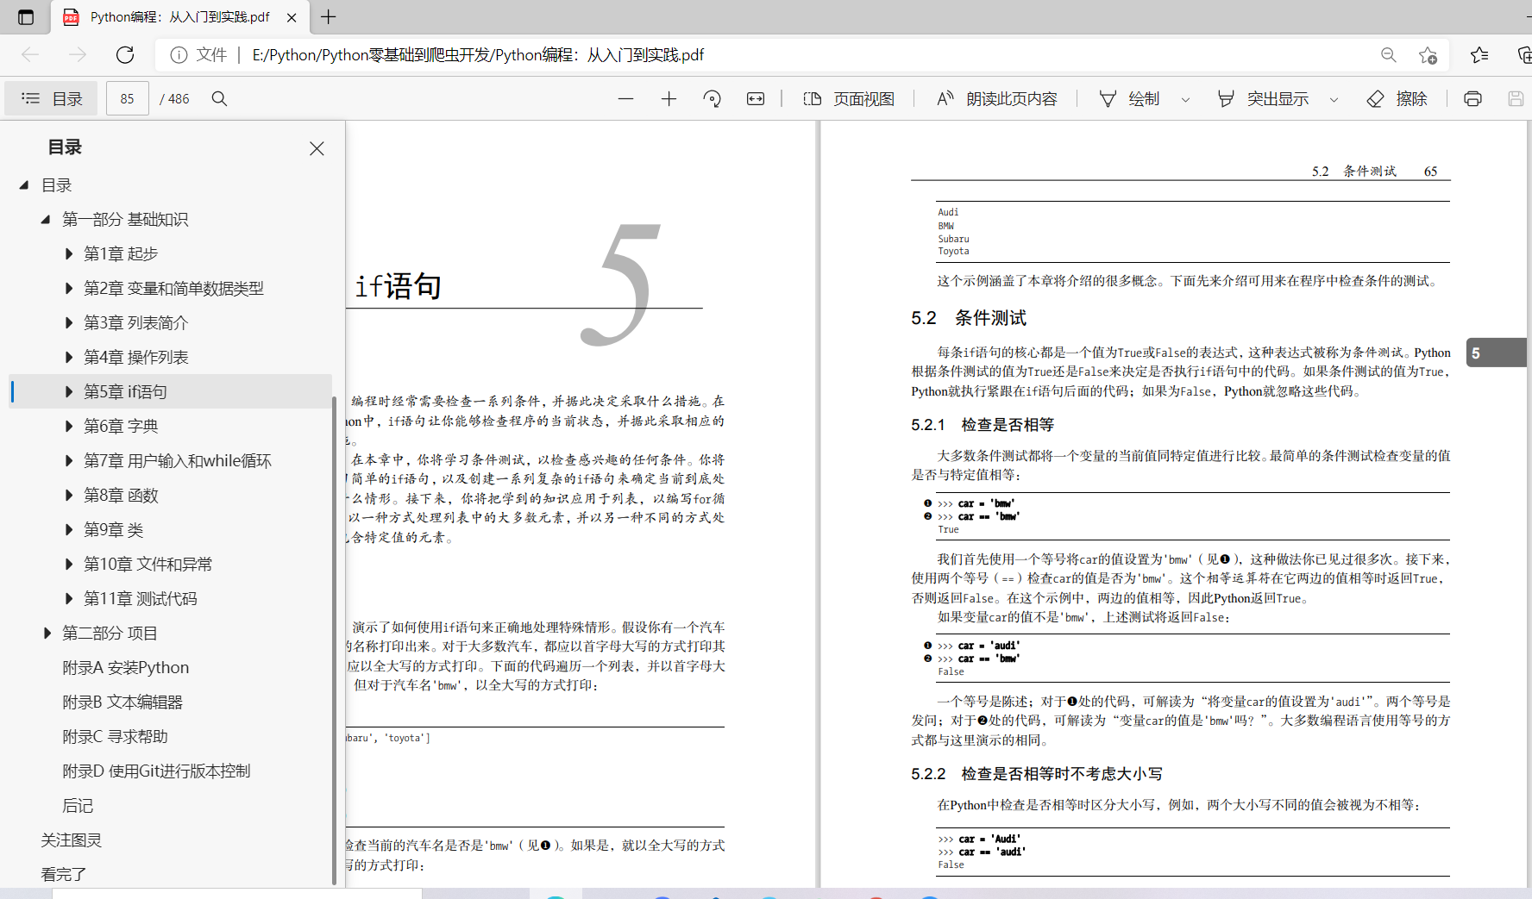This screenshot has height=899, width=1532.
Task: Expand 第11章 测试代码 chapter arrow
Action: (x=69, y=598)
